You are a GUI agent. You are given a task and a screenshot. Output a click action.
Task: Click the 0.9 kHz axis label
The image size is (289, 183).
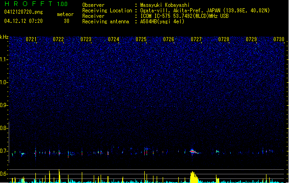(4, 105)
